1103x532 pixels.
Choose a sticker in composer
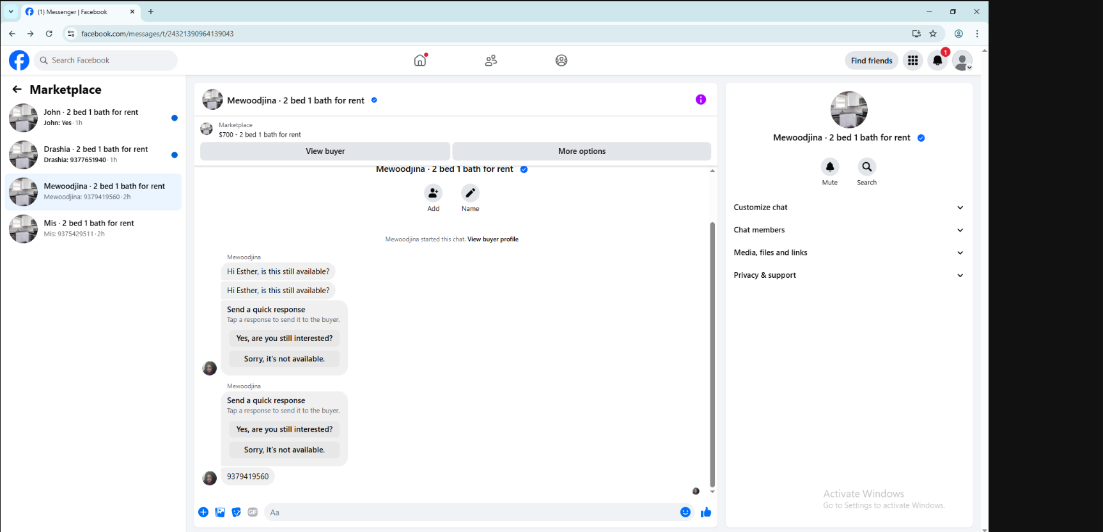(x=237, y=512)
